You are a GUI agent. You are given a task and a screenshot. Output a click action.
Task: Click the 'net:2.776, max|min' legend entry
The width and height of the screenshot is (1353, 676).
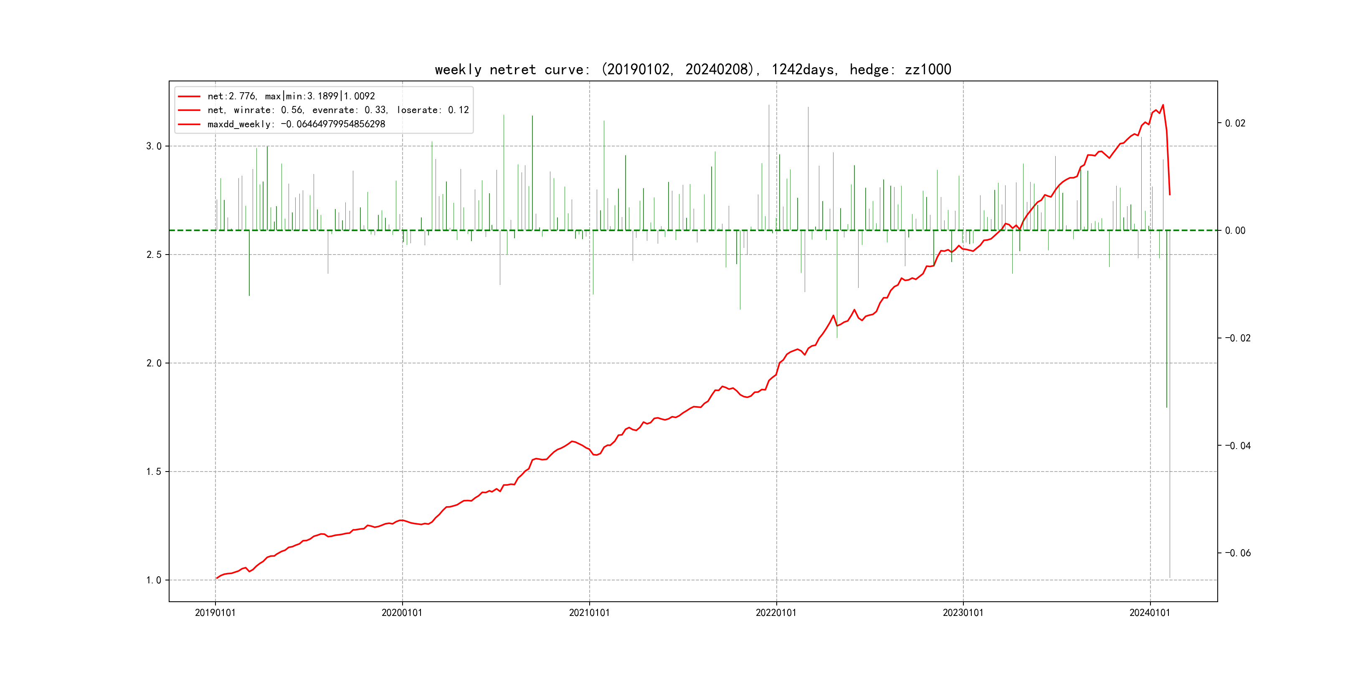(x=291, y=96)
